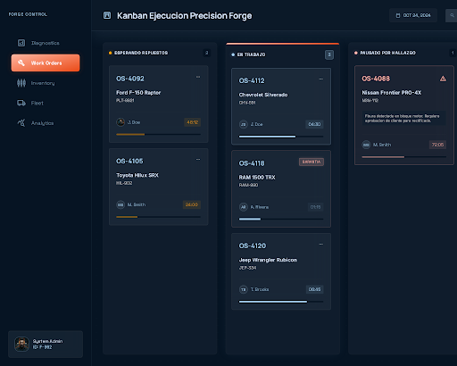Viewport: 457px width, 366px height.
Task: Click the warning triangle on OS-4088
Action: [443, 79]
